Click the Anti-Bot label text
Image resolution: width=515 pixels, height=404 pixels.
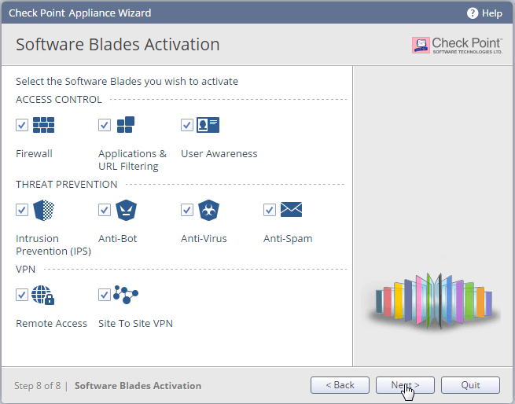click(x=118, y=238)
